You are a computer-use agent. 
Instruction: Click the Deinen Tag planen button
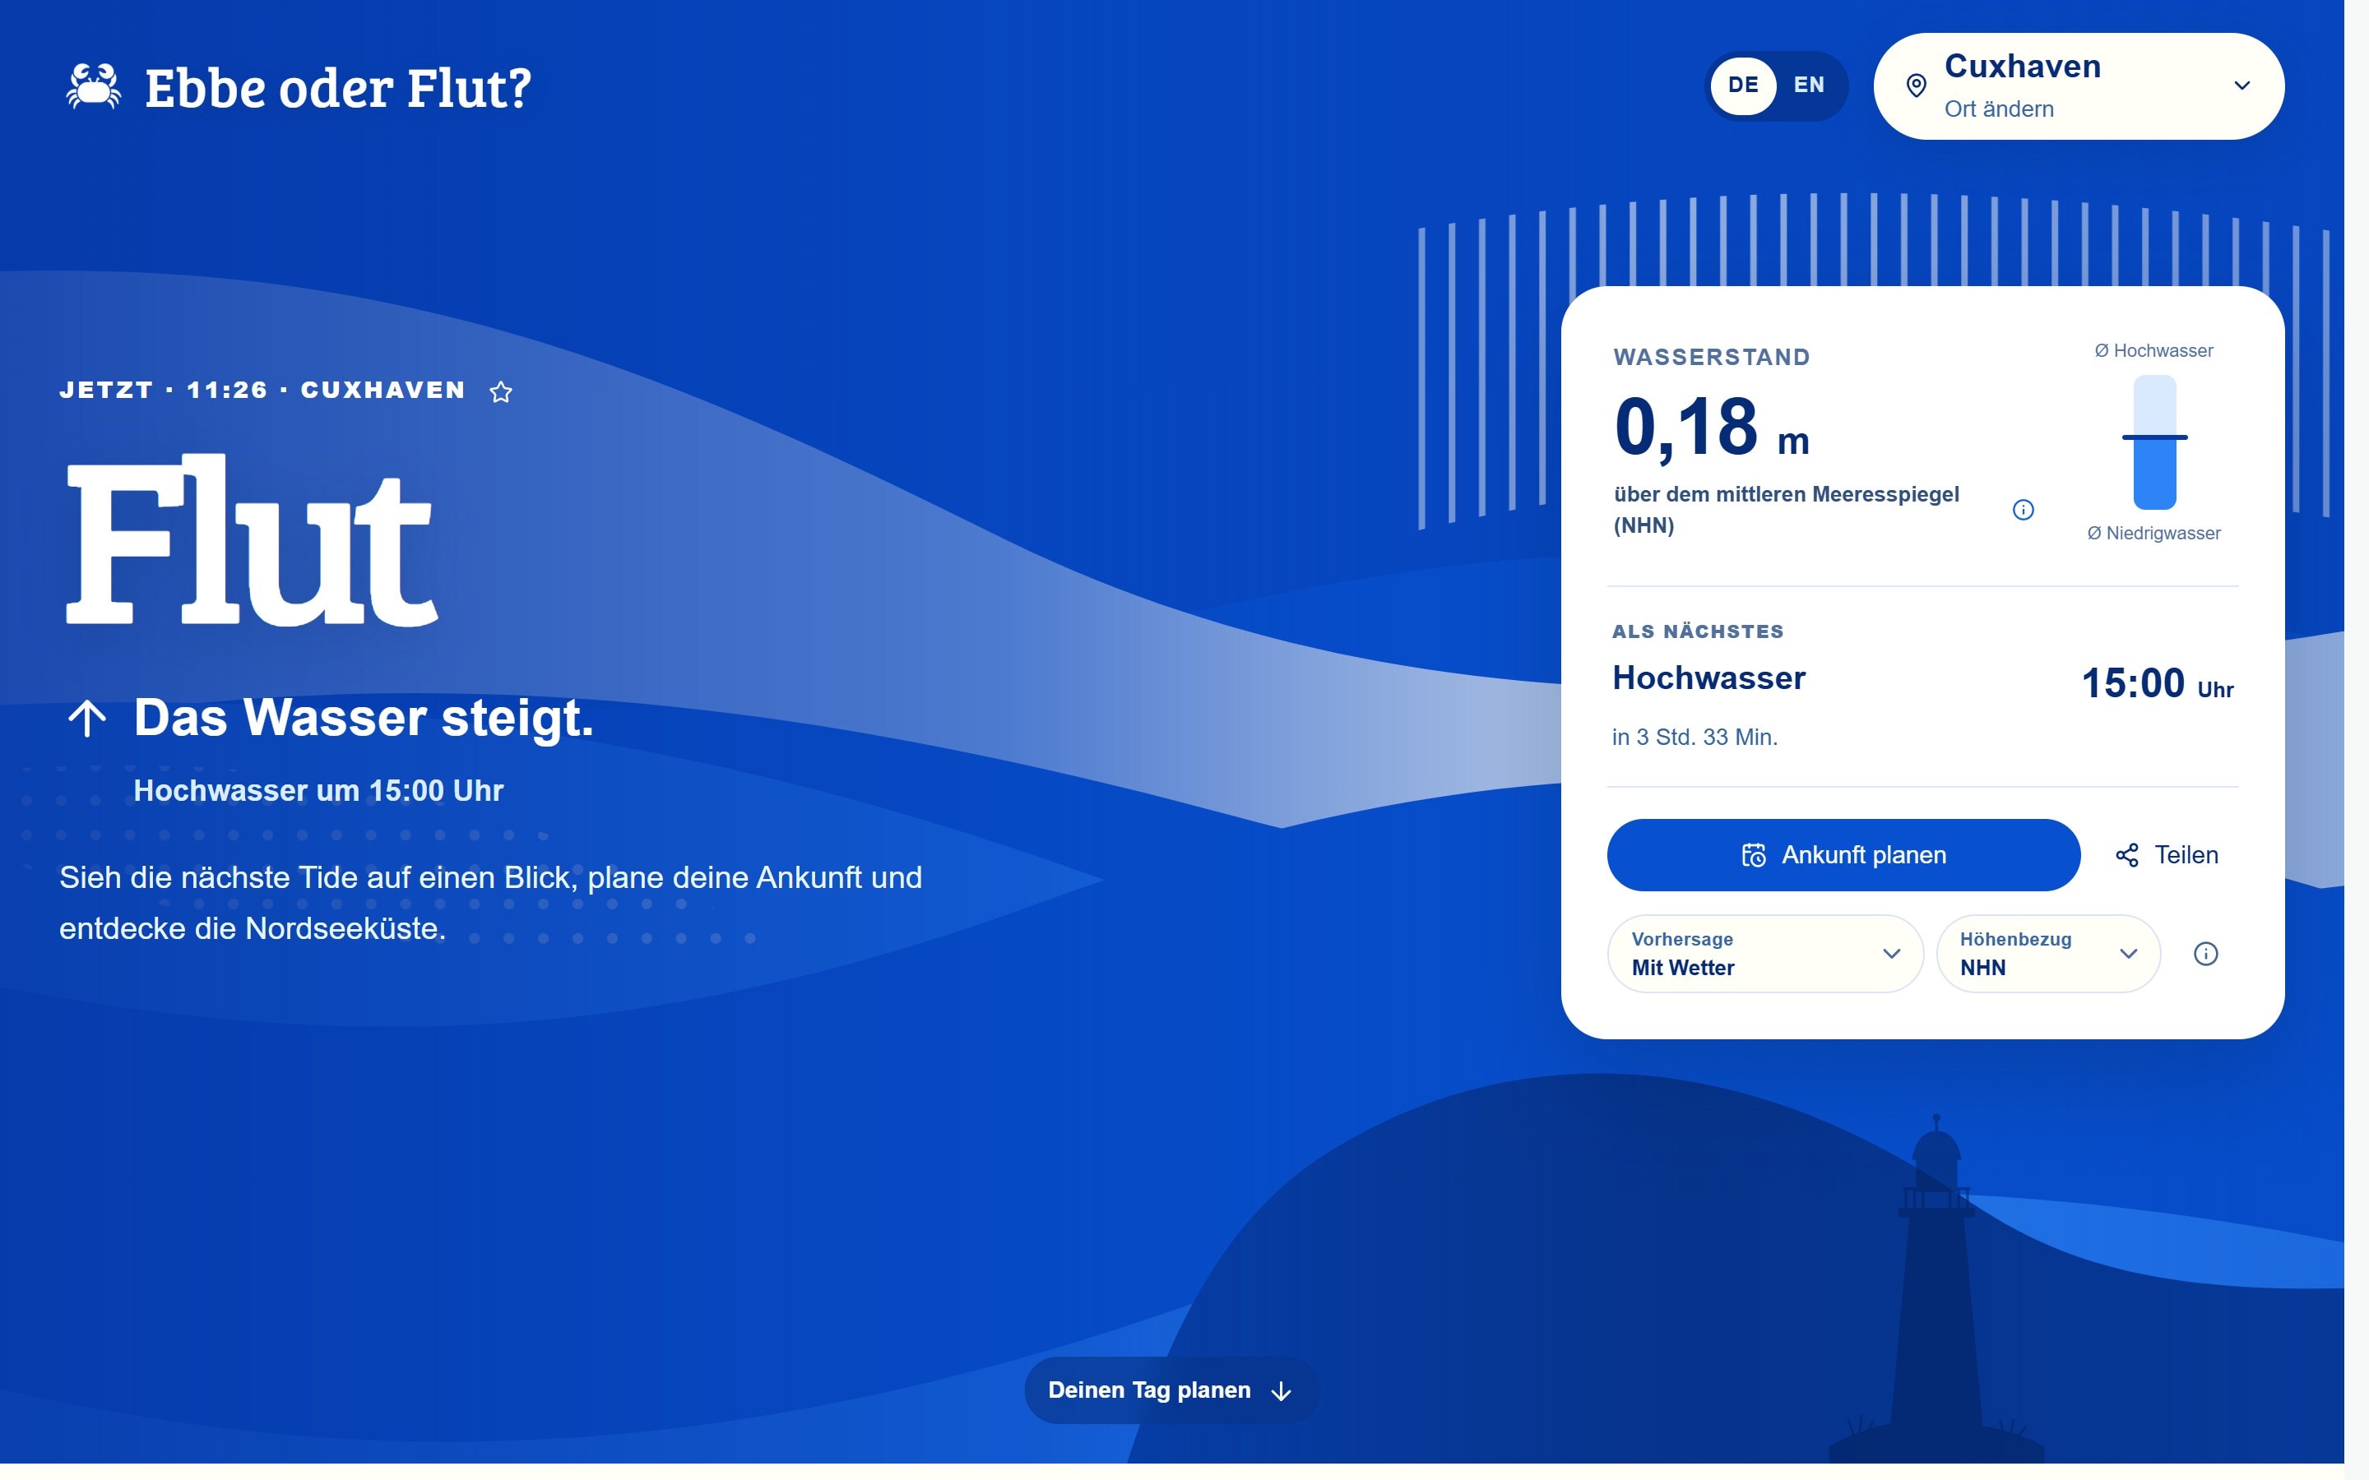point(1172,1390)
